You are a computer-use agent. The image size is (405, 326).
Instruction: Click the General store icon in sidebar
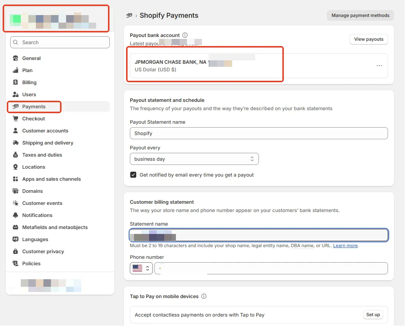[x=15, y=58]
